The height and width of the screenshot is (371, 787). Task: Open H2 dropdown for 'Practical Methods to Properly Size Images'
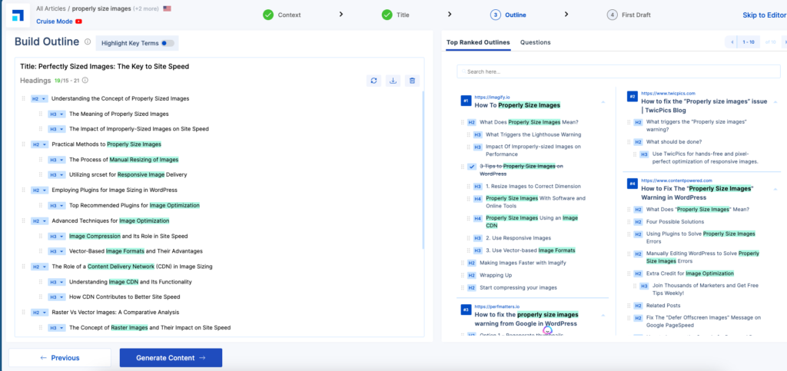(39, 144)
